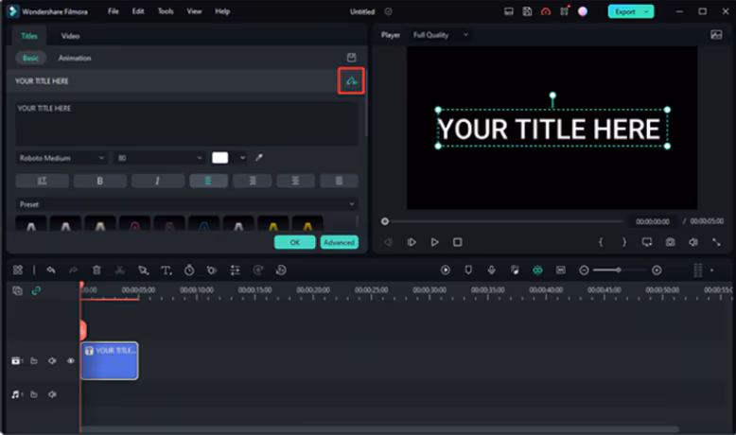Set mark in point brace
Image resolution: width=736 pixels, height=435 pixels.
point(601,242)
